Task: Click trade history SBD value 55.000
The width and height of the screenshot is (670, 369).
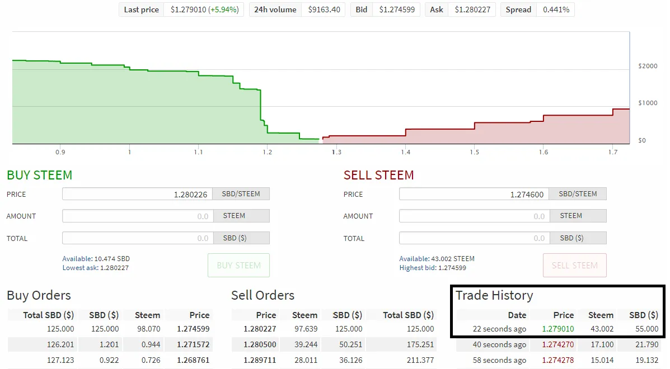Action: point(647,329)
